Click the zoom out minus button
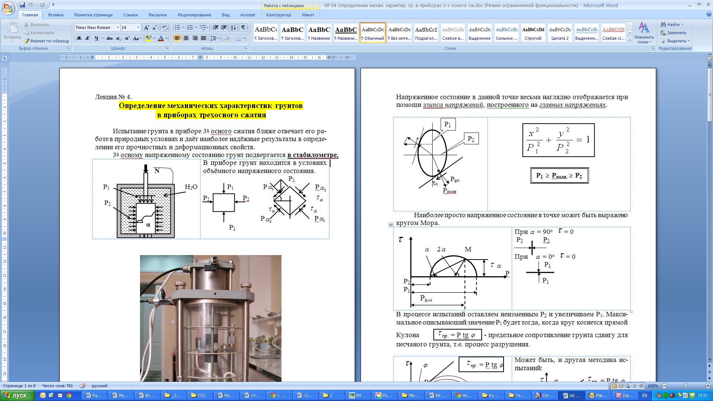Viewport: 713px width, 401px height. pyautogui.click(x=664, y=386)
